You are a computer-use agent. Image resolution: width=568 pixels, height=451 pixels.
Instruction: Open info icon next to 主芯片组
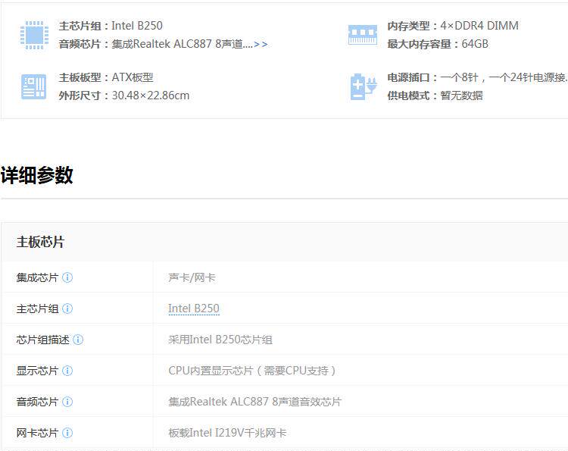point(67,308)
